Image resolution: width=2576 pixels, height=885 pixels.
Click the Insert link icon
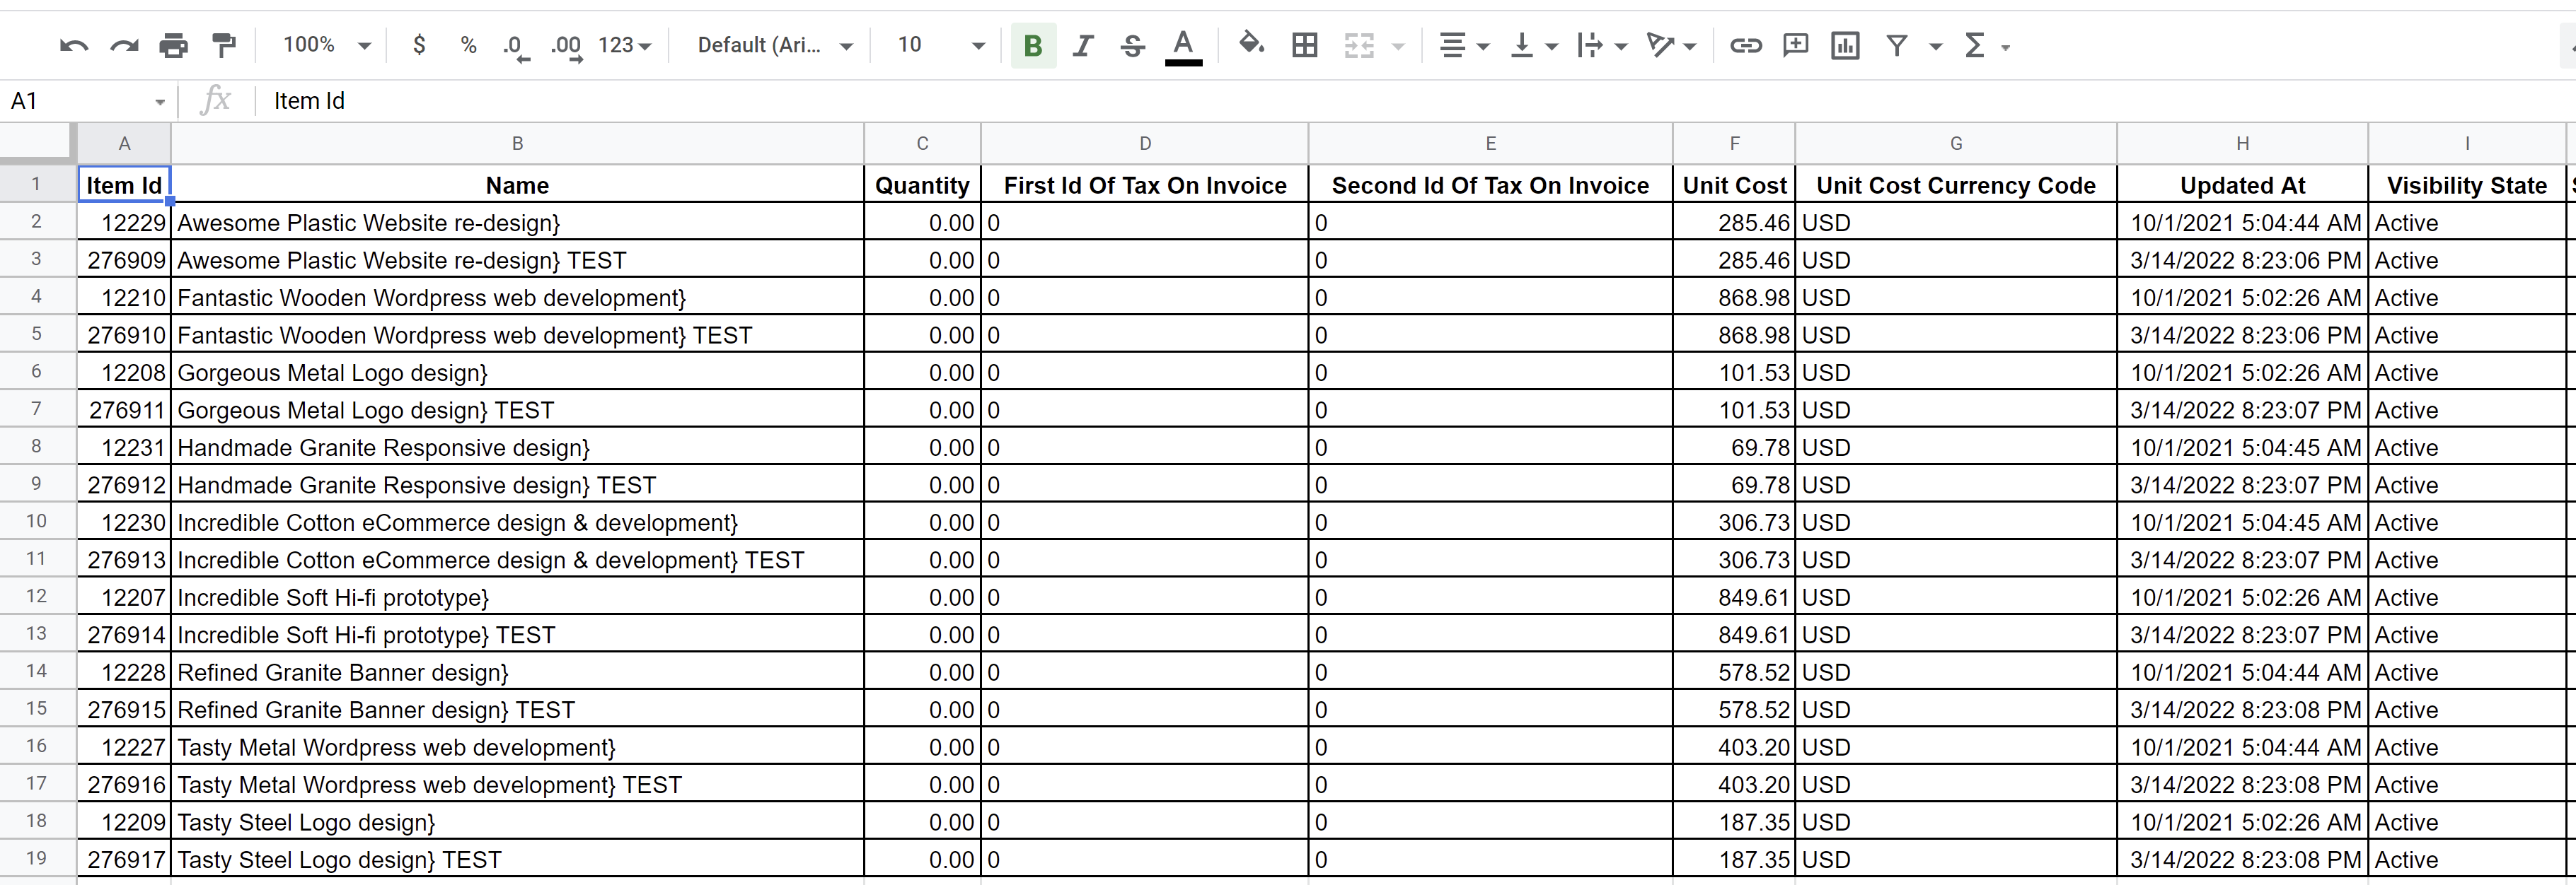tap(1745, 45)
